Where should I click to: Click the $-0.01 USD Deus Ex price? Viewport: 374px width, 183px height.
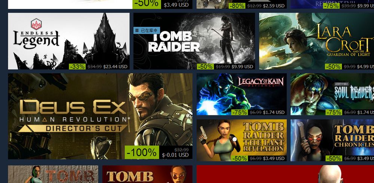(175, 155)
